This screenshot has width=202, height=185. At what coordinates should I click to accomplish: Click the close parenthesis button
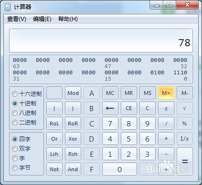[73, 108]
